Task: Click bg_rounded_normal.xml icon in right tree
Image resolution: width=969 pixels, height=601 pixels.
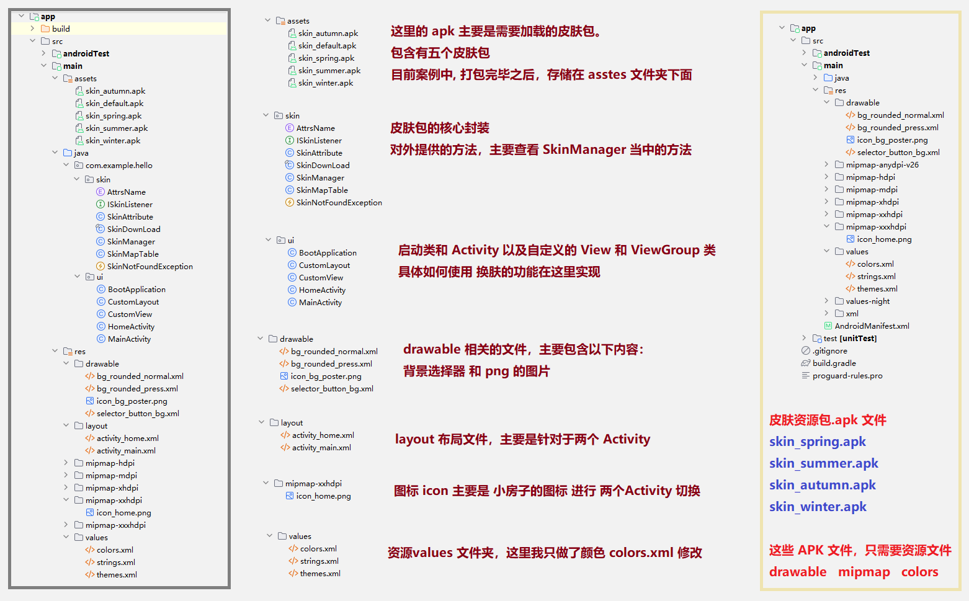Action: tap(851, 115)
